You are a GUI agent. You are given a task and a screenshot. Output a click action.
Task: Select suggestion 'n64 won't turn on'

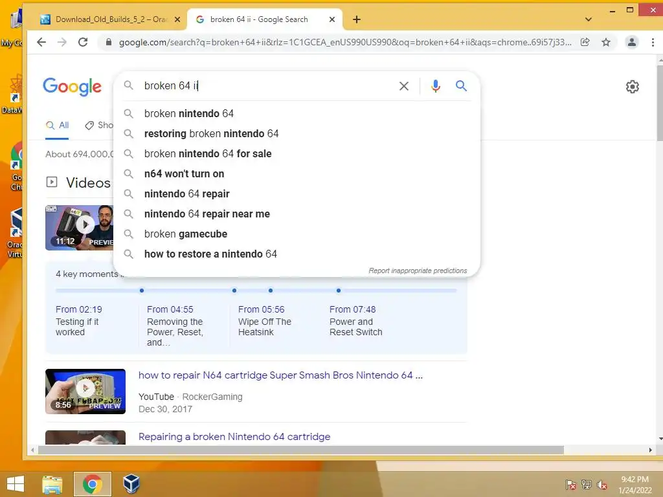tap(297, 173)
